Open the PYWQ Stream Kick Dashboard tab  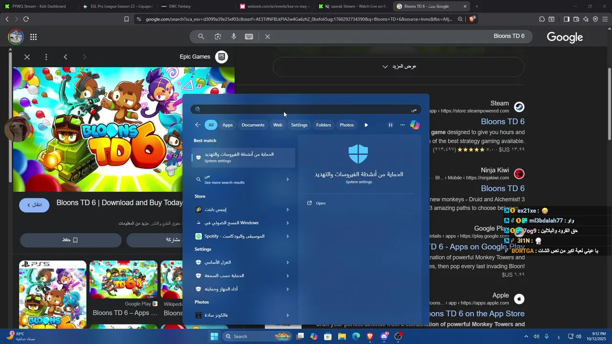click(38, 6)
